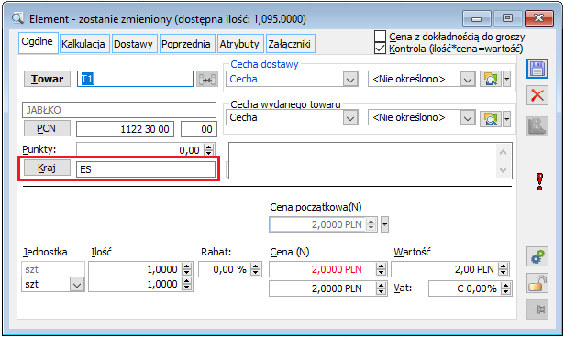Click the red exclamation mark warning icon
This screenshot has height=337, width=565.
click(x=539, y=181)
